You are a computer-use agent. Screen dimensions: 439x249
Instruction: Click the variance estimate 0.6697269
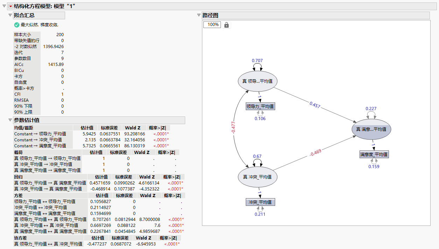click(x=101, y=226)
